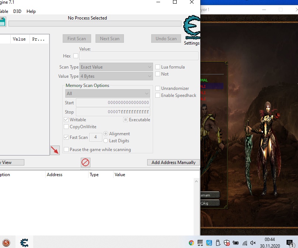
Task: Click the Fast Scan alignment value field
Action: coord(96,137)
